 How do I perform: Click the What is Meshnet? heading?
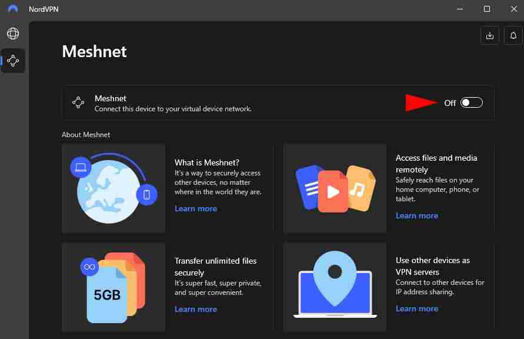click(x=207, y=162)
